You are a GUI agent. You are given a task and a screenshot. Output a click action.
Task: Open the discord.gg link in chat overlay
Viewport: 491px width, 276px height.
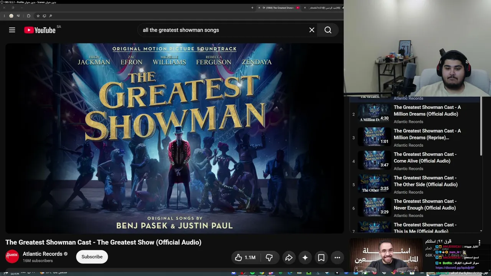point(455,268)
